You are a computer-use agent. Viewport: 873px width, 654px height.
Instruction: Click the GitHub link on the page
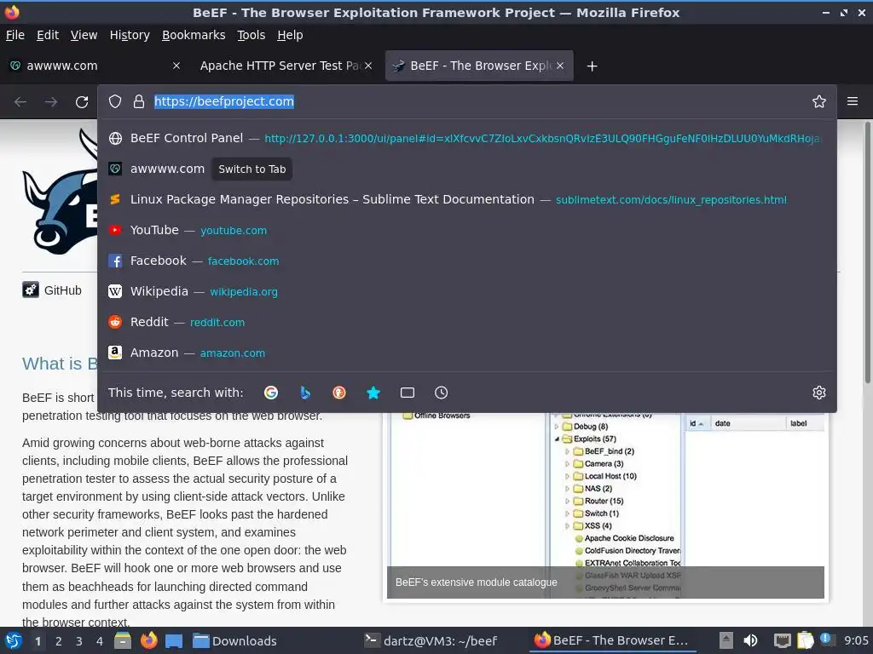pyautogui.click(x=62, y=290)
